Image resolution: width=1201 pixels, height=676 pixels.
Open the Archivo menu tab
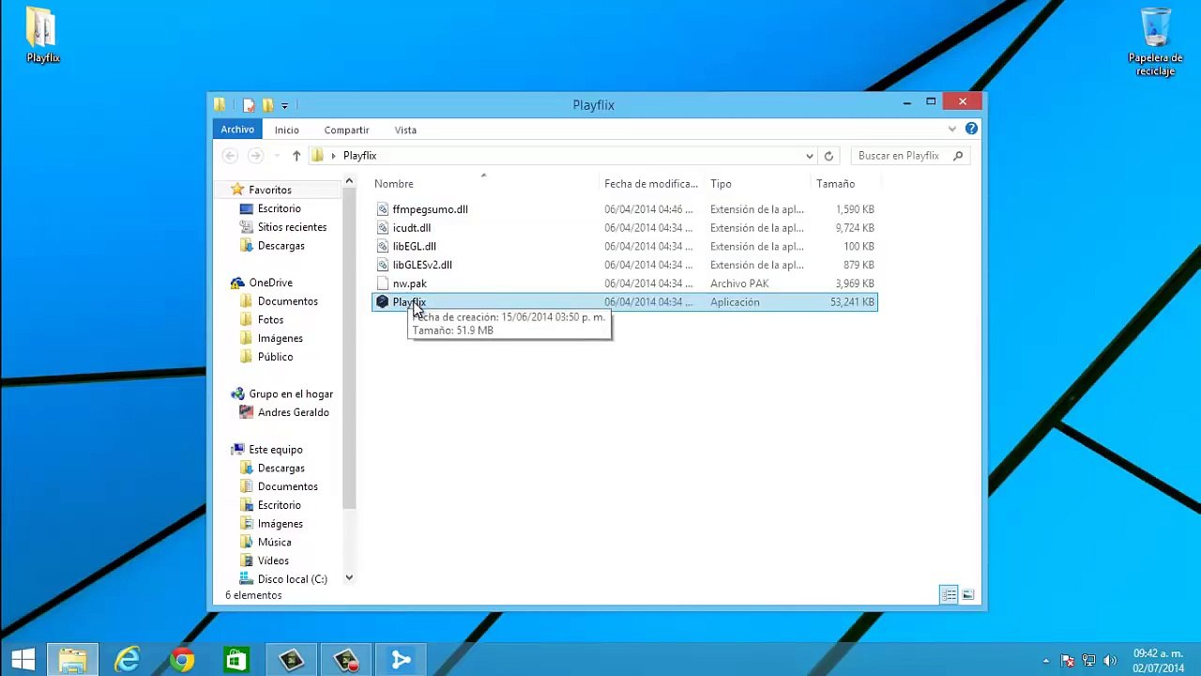click(237, 130)
